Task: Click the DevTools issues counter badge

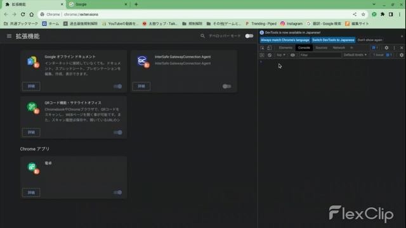Action: pyautogui.click(x=375, y=48)
